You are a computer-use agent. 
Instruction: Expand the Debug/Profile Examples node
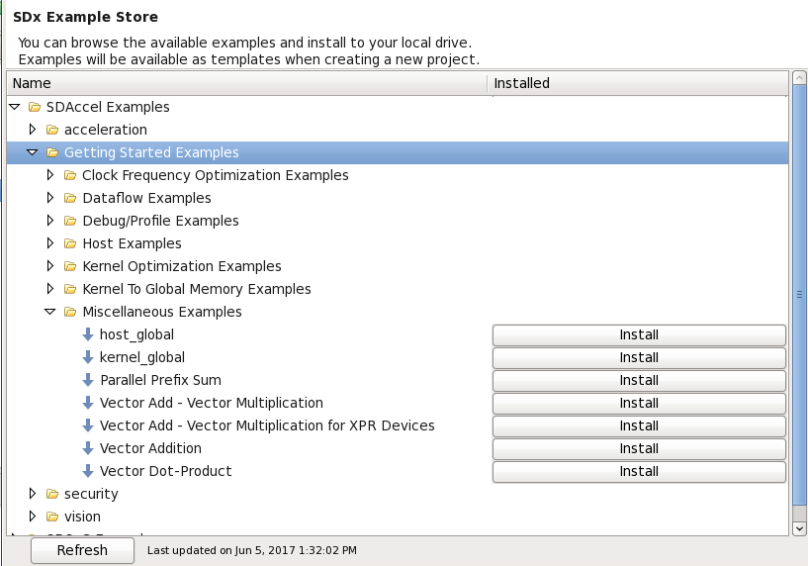click(50, 220)
